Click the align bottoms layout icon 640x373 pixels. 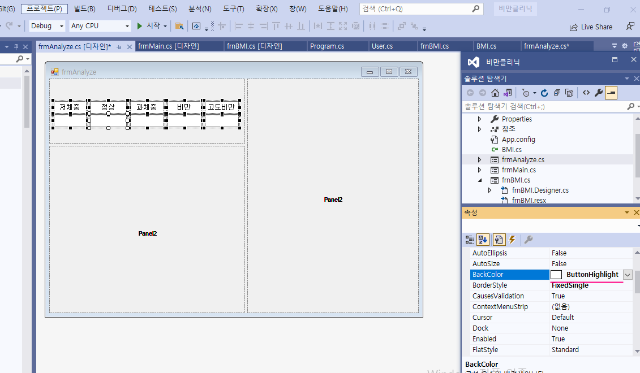pos(301,26)
